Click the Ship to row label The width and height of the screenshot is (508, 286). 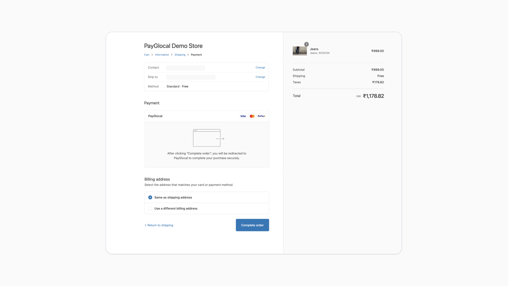[153, 77]
